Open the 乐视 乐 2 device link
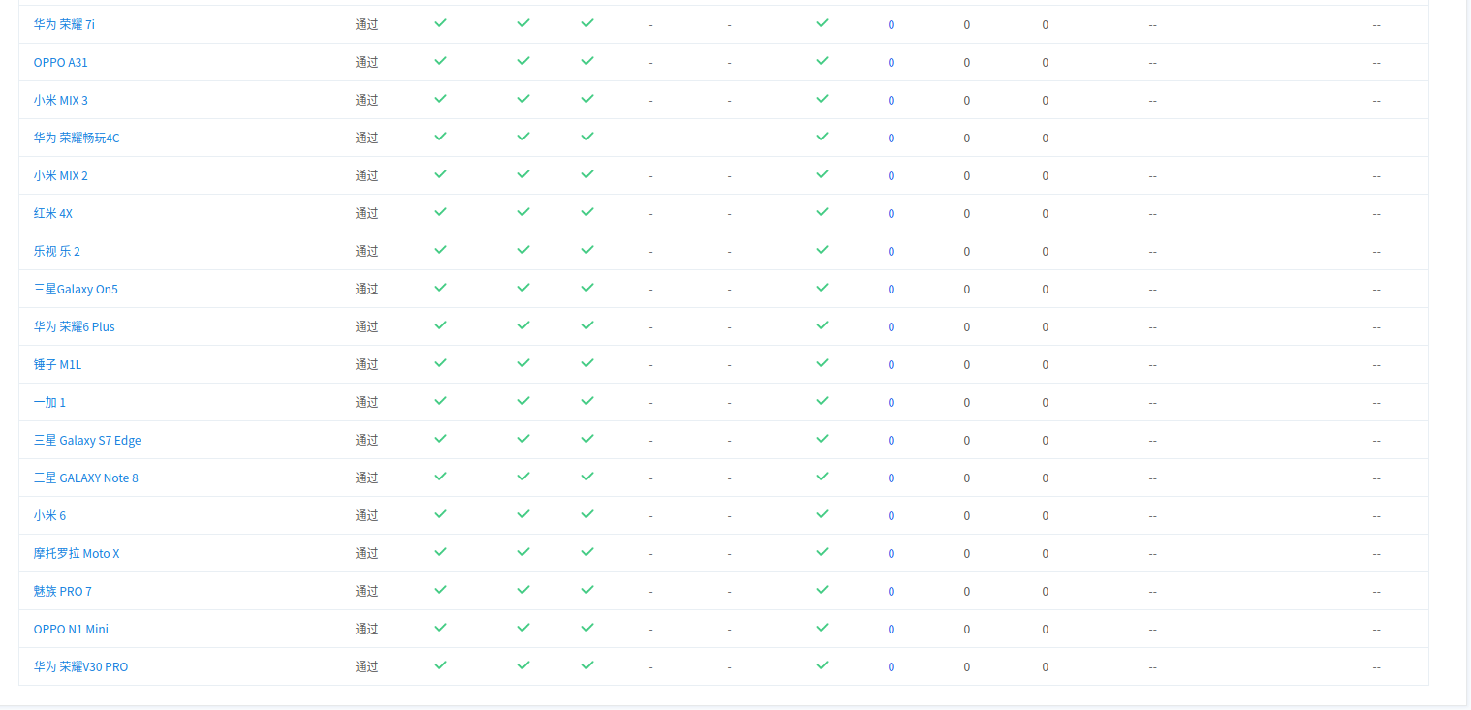Viewport: 1471px width, 710px height. [x=57, y=251]
